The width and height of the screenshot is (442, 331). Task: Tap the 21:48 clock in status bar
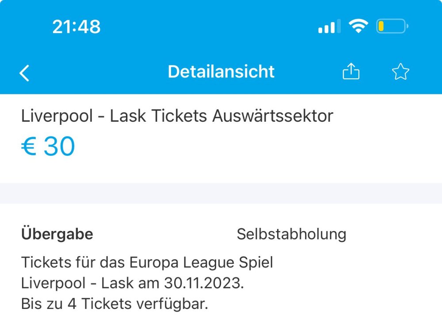76,27
